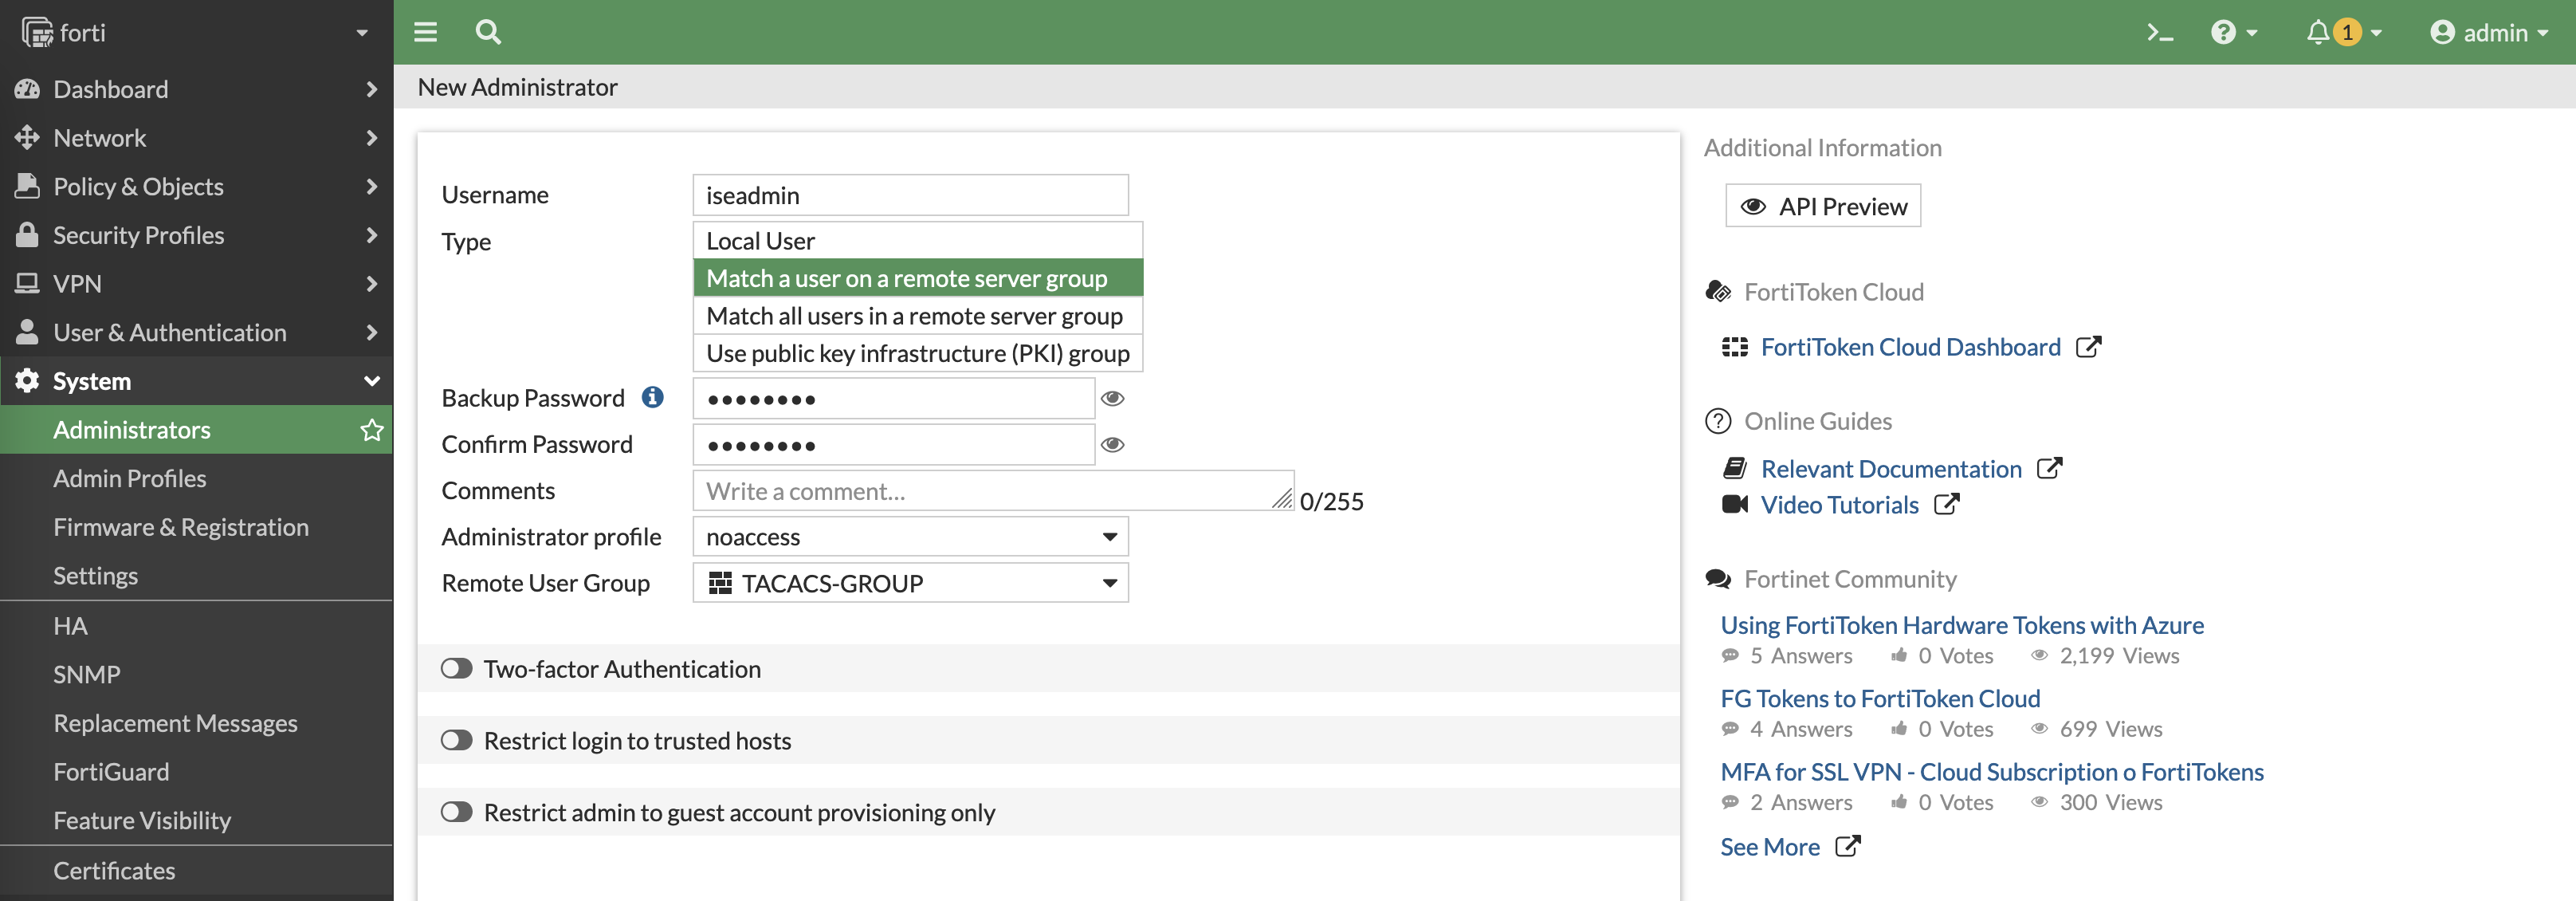
Task: Toggle Restrict login to trusted hosts
Action: 457,740
